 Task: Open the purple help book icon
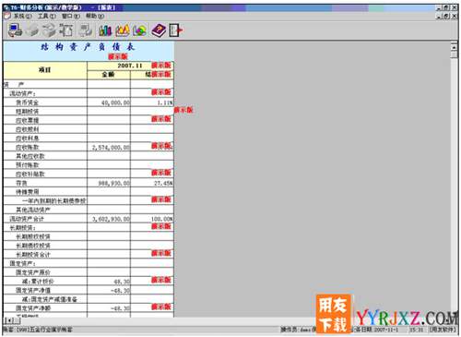coord(159,30)
